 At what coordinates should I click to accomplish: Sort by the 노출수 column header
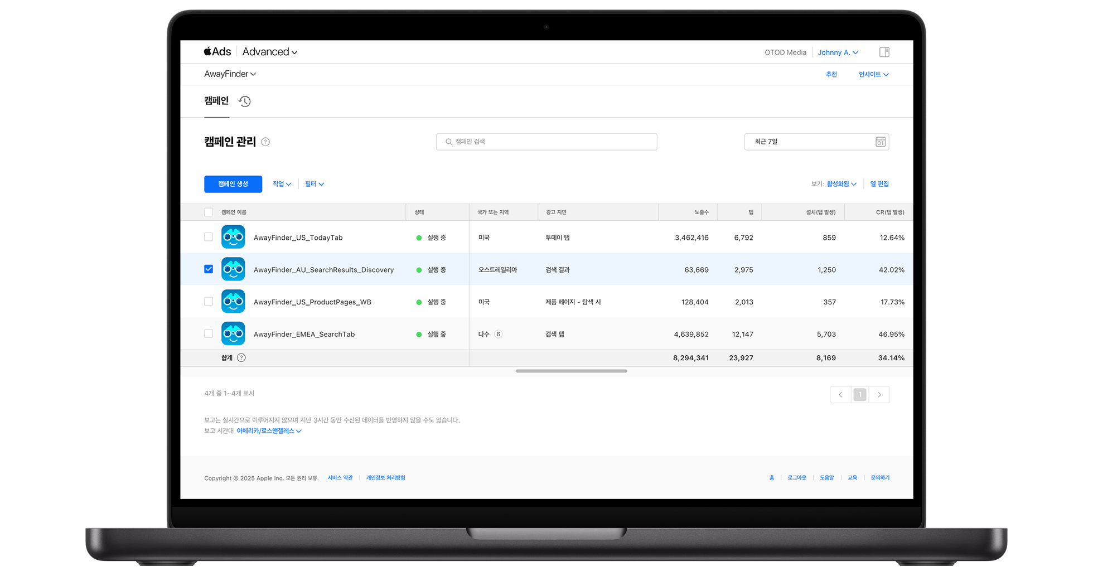click(x=702, y=212)
